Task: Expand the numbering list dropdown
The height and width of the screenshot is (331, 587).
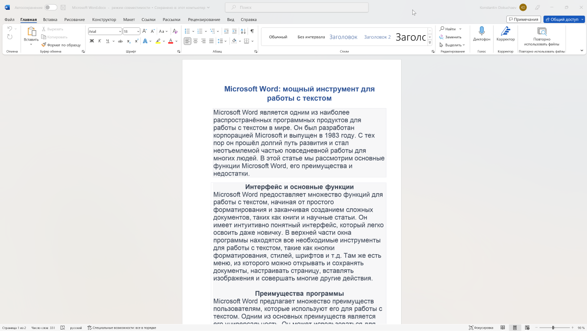Action: click(206, 31)
